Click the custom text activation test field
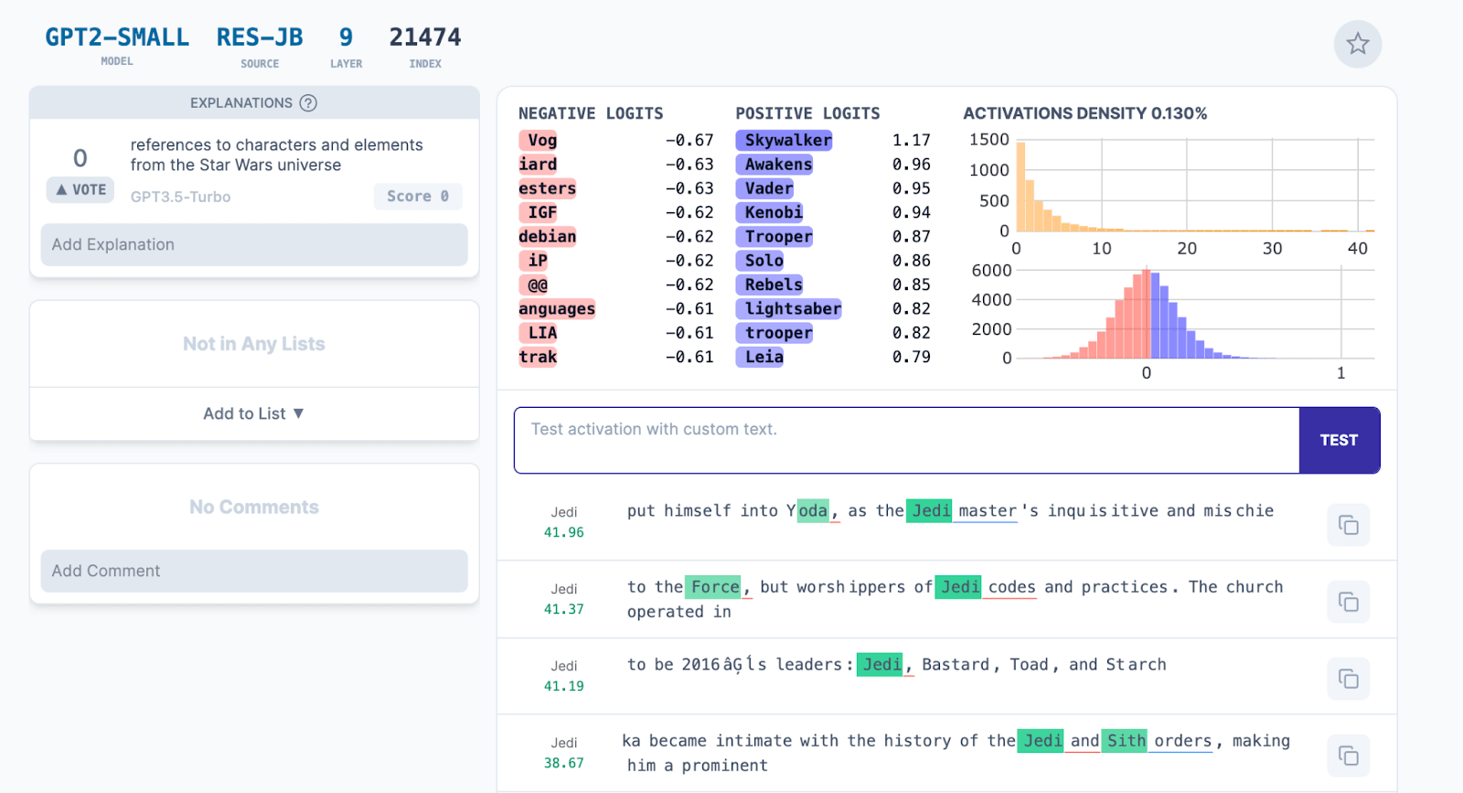Viewport: 1463px width, 793px height. point(905,440)
